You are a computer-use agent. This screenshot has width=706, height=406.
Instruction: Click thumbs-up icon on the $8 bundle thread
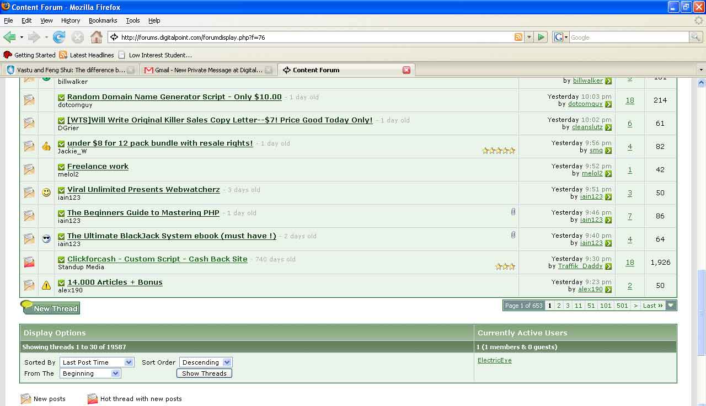(x=46, y=146)
